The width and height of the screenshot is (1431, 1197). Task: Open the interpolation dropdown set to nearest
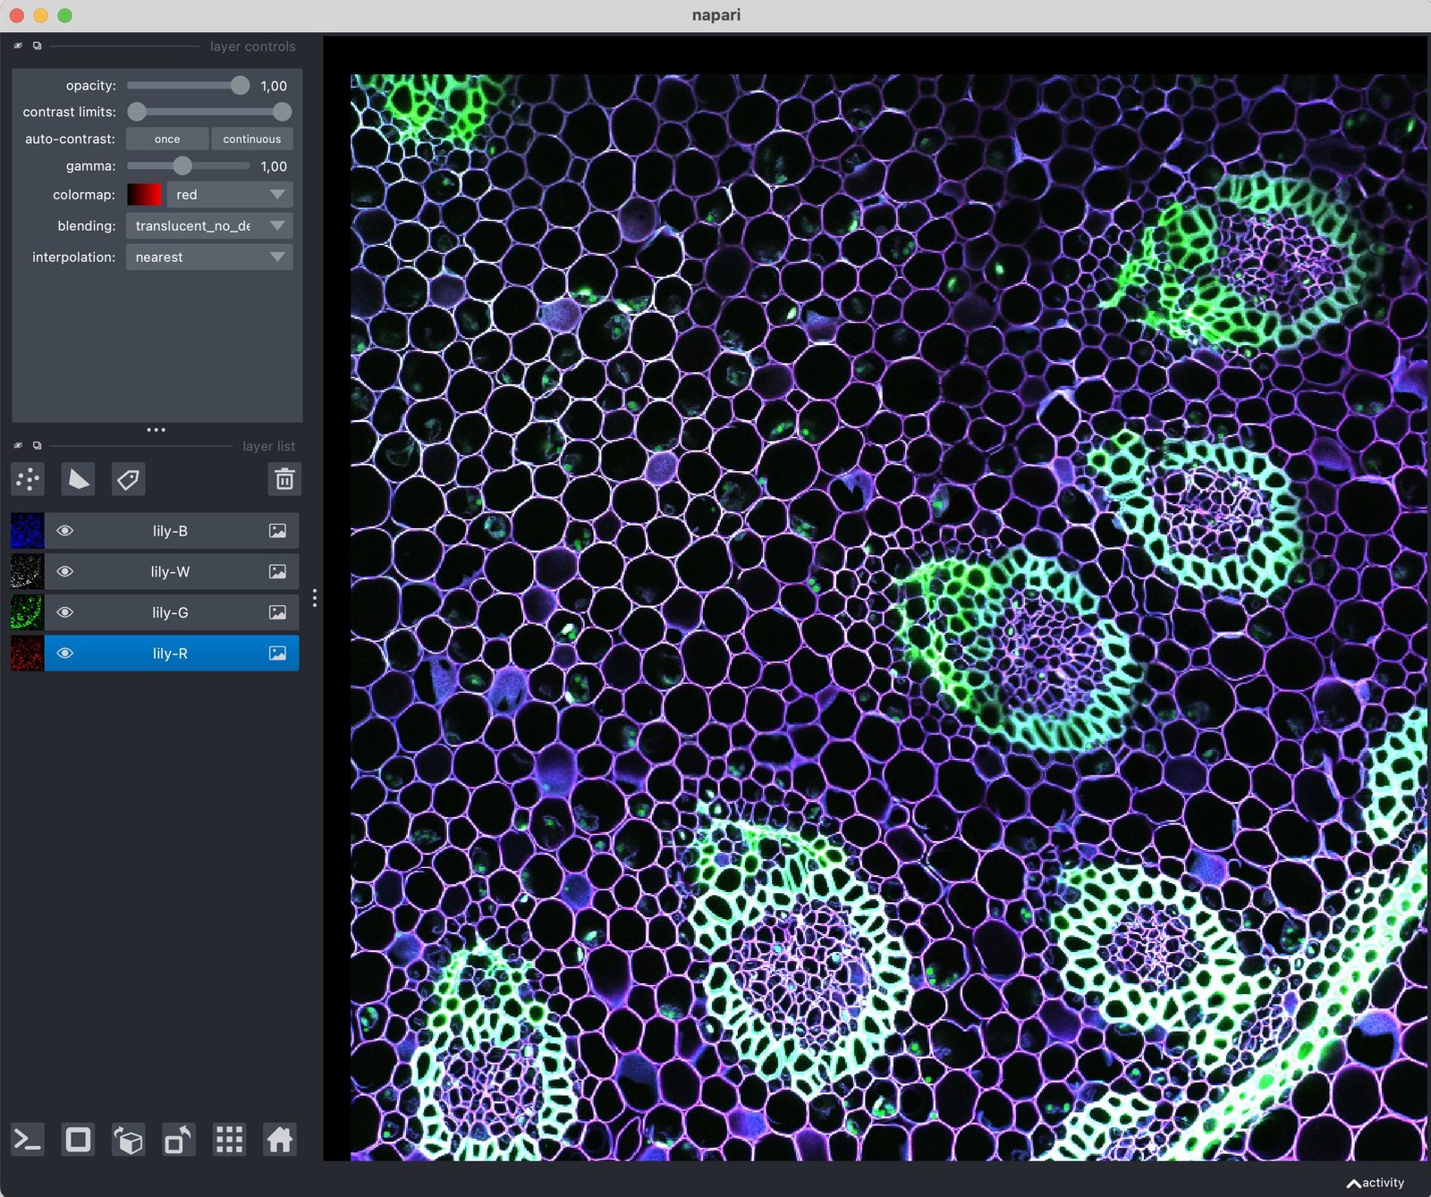point(209,257)
